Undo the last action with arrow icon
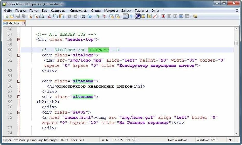Image resolution: width=242 pixels, height=145 pixels. coord(69,16)
